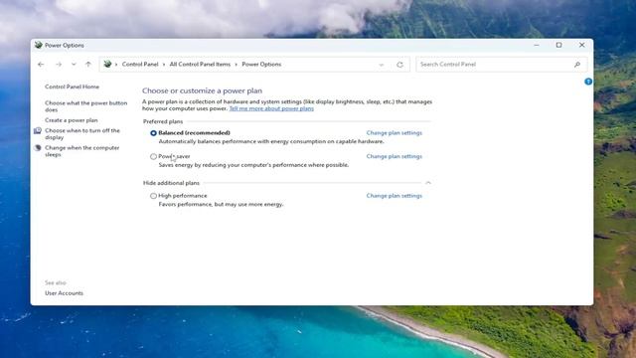Viewport: 636px width, 358px height.
Task: Close the Power Options window
Action: click(581, 45)
